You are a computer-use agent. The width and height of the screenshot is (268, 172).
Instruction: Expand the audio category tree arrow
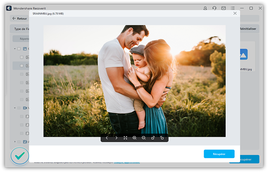point(15,142)
